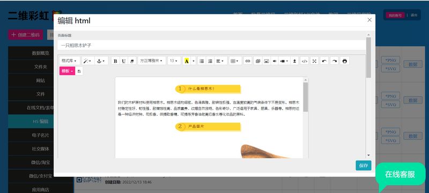
Task: Download *PNG in the first table row
Action: [390, 60]
